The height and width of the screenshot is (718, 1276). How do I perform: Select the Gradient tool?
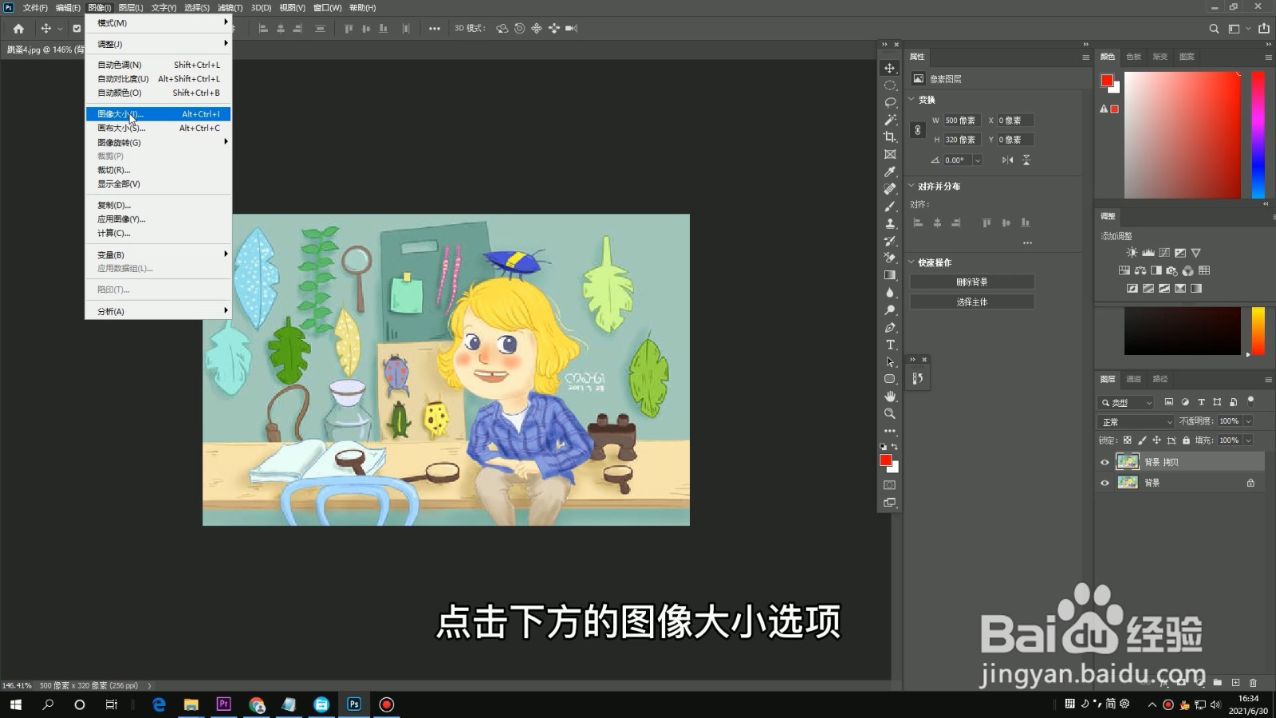coord(890,275)
